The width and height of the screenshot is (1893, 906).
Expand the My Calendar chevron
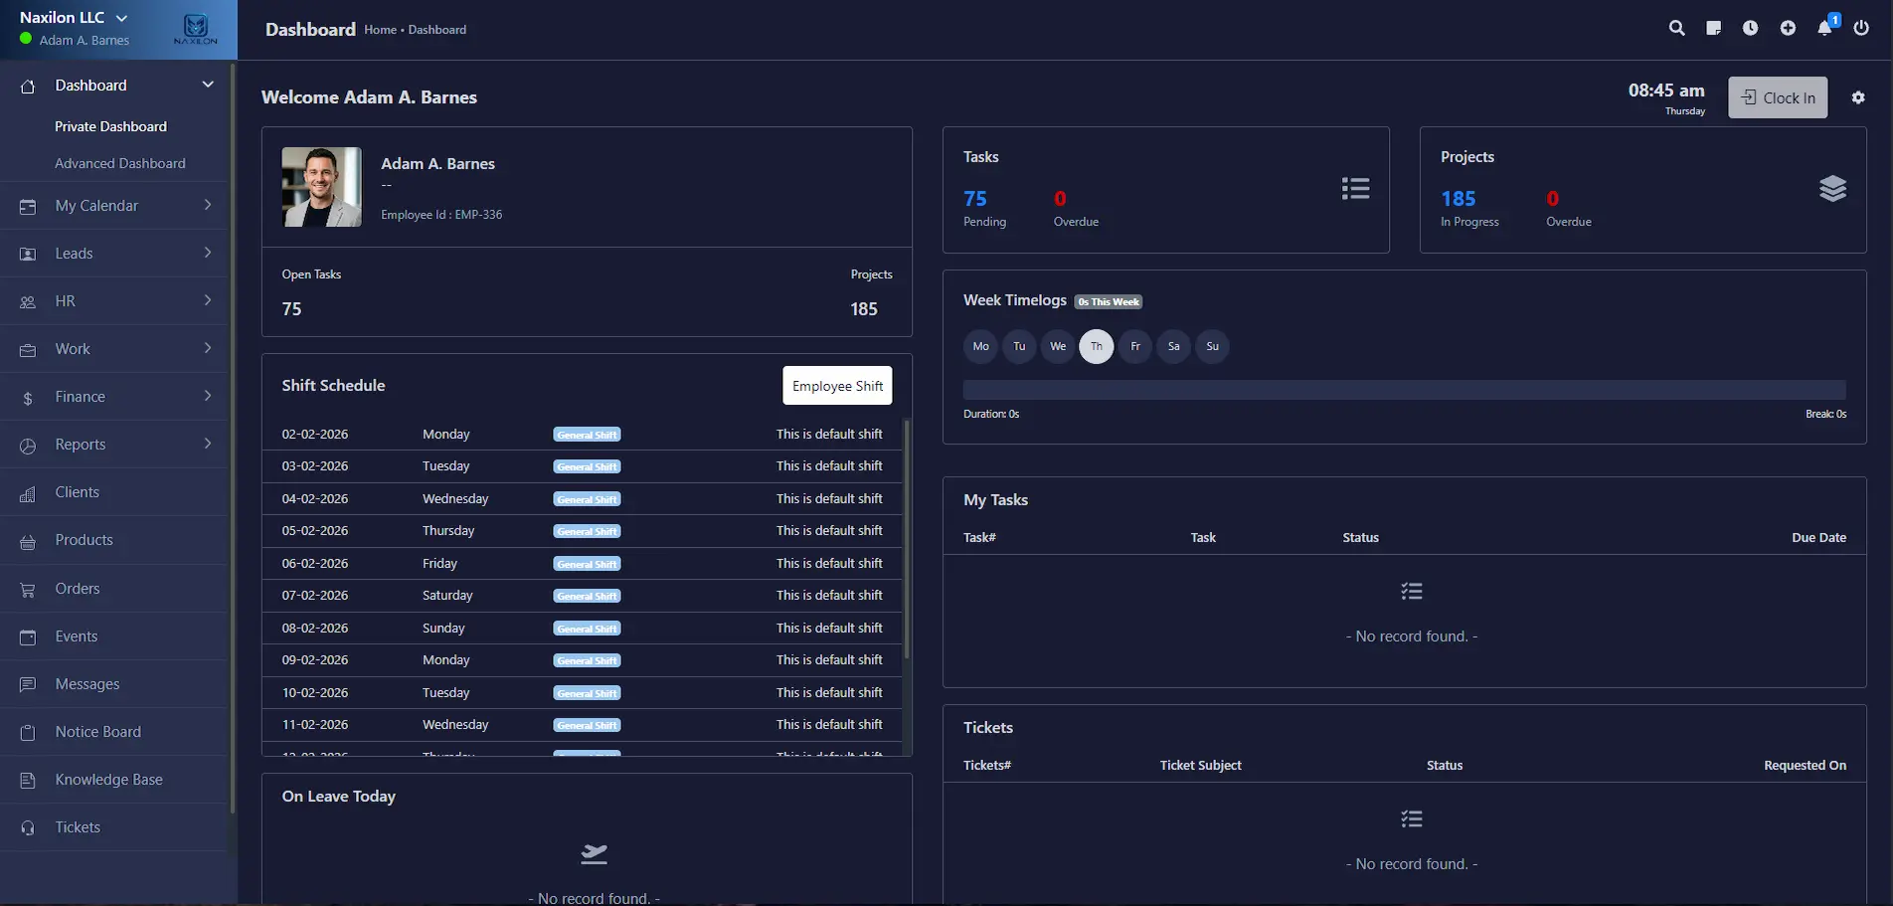(208, 205)
